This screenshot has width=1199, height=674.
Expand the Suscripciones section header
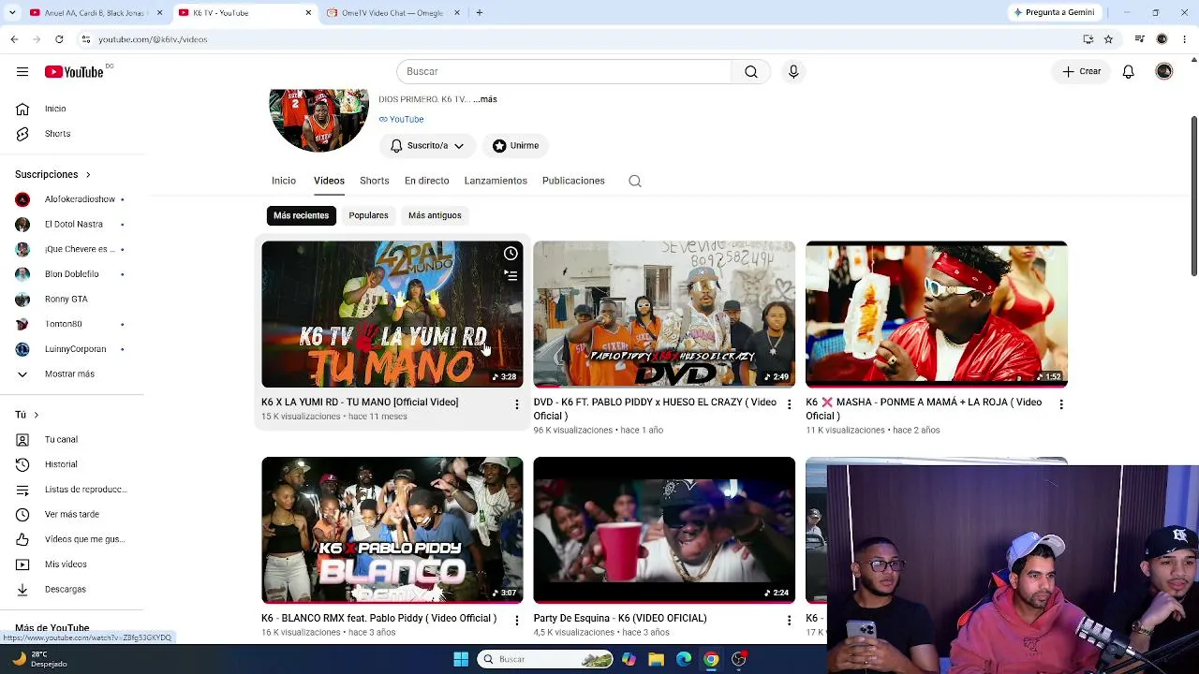click(x=53, y=174)
